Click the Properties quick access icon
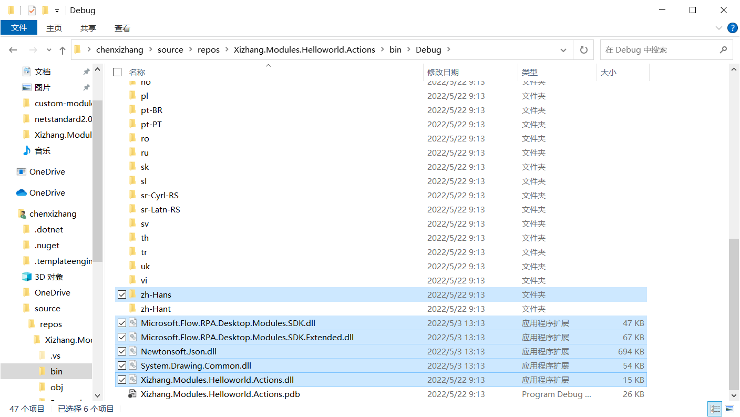Screen dimensions: 740x417 pos(32,10)
